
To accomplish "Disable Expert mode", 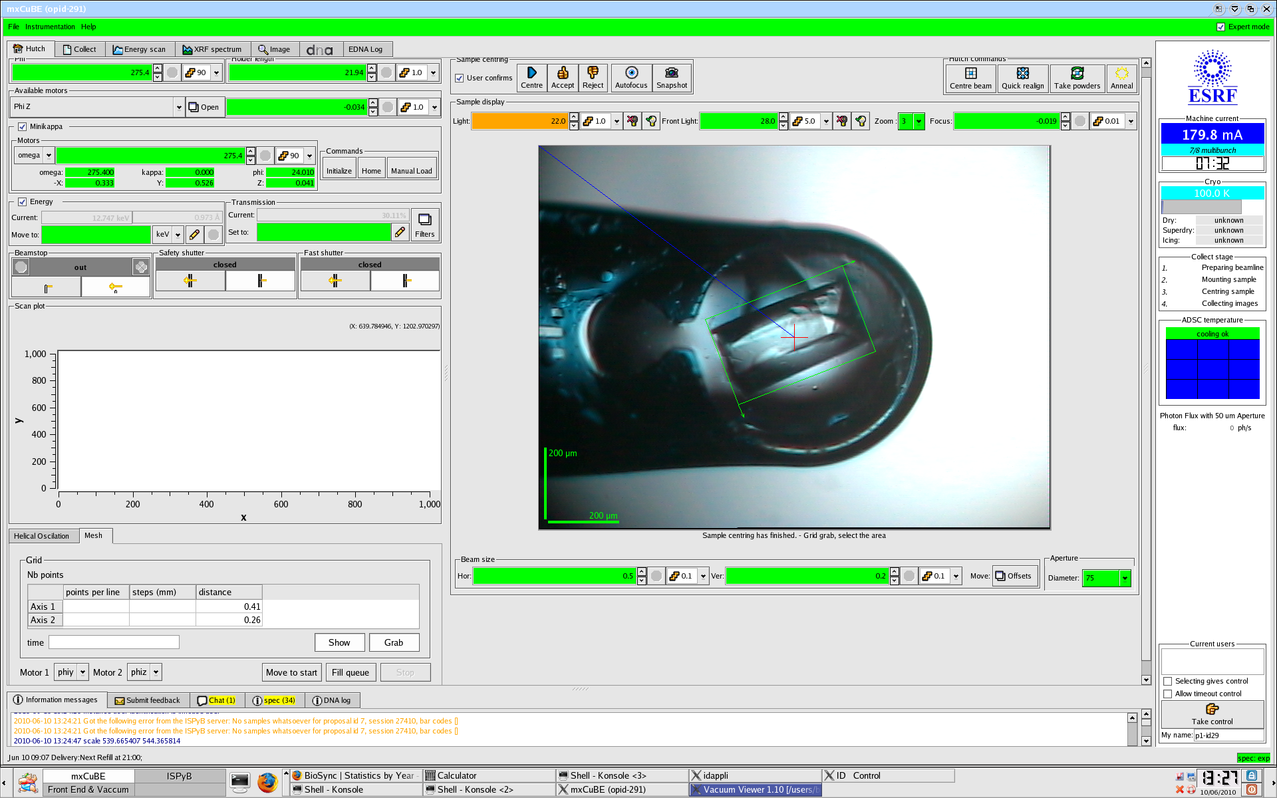I will click(1222, 27).
